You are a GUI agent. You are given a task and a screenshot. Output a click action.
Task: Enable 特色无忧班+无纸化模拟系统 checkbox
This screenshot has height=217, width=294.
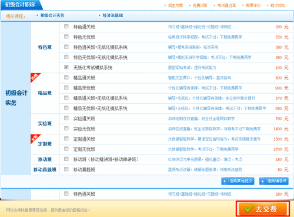pyautogui.click(x=66, y=57)
